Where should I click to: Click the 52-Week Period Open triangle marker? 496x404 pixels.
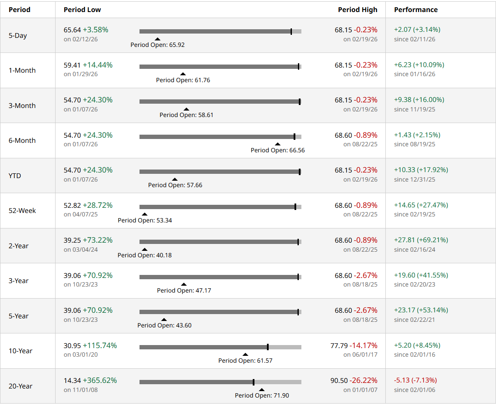pyautogui.click(x=145, y=214)
